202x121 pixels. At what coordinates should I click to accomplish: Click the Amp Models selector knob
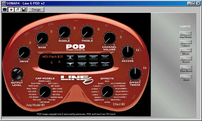pyautogui.click(x=45, y=92)
